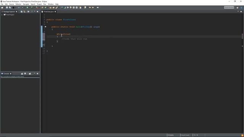Minimize the editor area
This screenshot has height=137, width=244.
(238, 11)
